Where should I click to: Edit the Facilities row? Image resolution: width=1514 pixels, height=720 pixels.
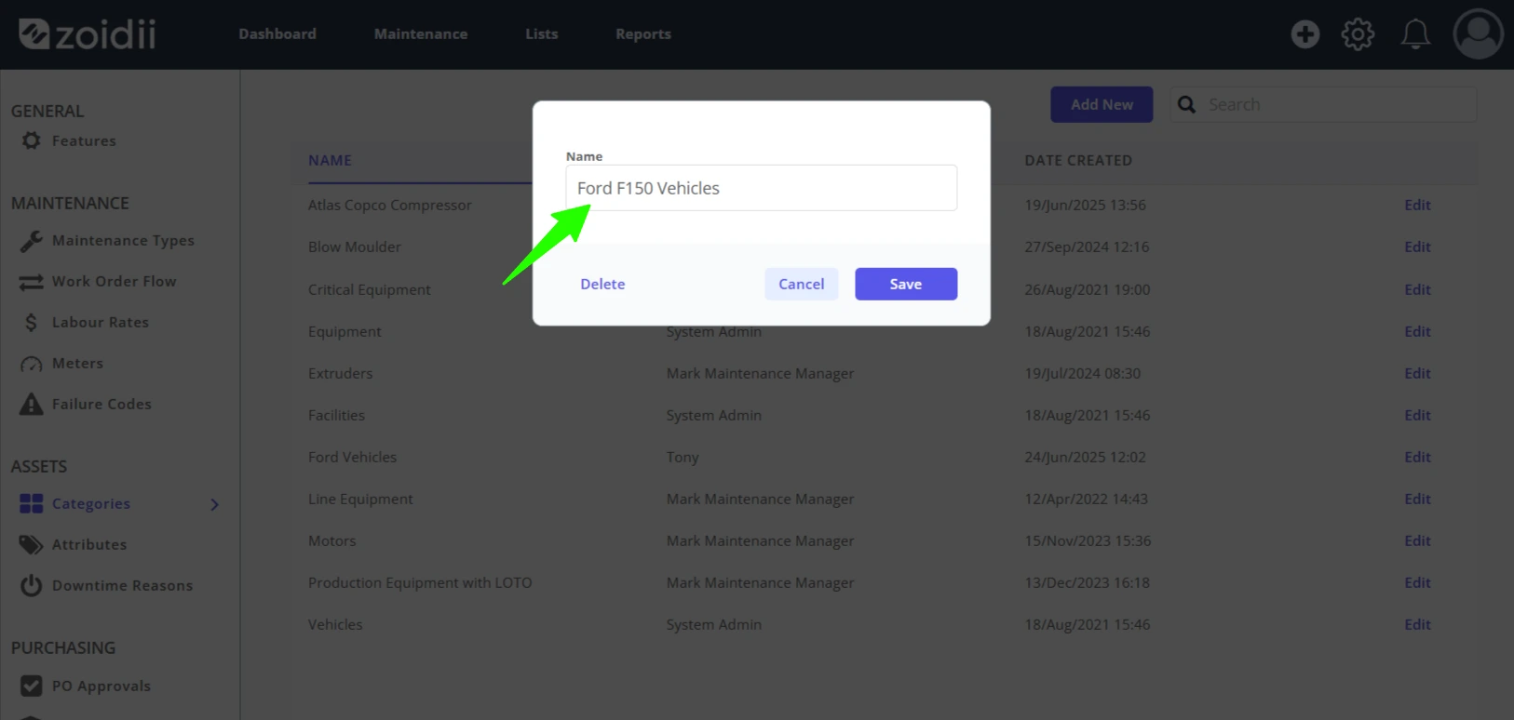tap(1417, 415)
